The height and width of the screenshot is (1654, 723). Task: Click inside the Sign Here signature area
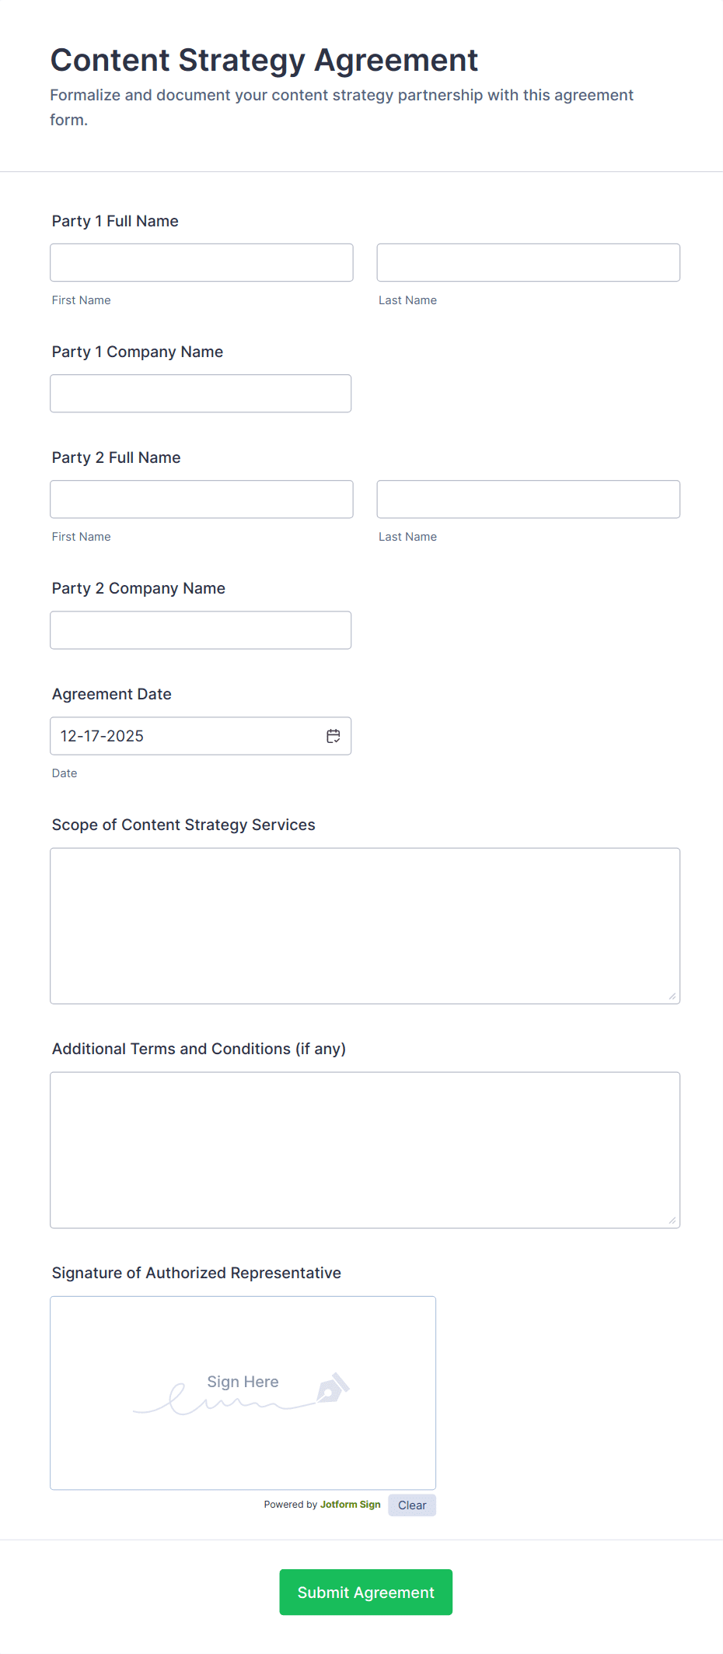click(x=243, y=1393)
